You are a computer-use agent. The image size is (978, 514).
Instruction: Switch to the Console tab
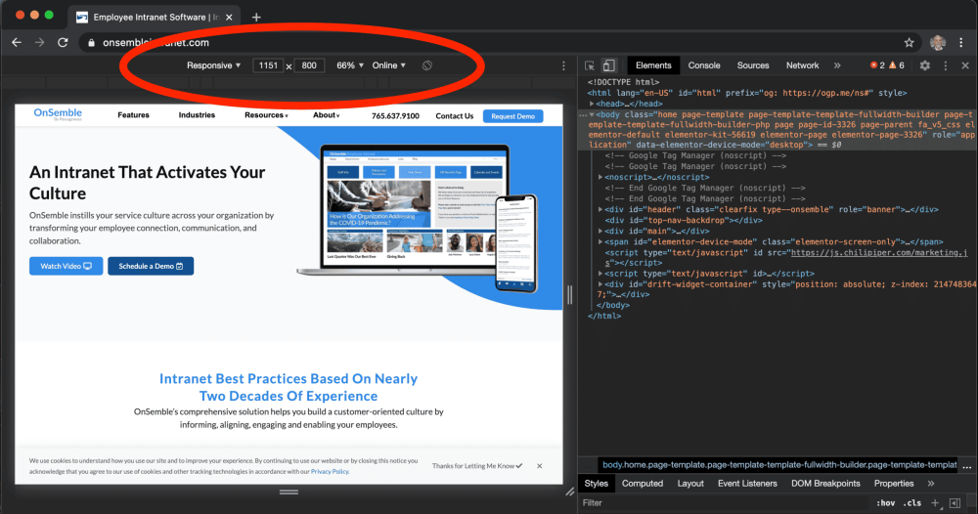(x=704, y=65)
